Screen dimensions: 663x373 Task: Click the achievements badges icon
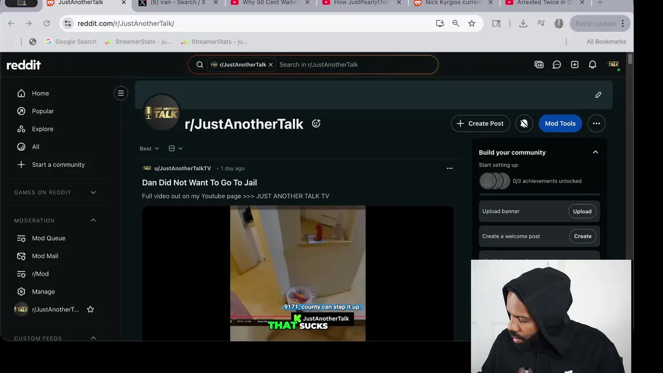point(495,181)
